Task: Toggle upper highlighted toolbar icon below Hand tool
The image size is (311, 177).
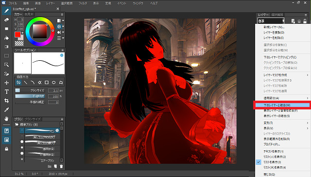Action: pyautogui.click(x=6, y=131)
